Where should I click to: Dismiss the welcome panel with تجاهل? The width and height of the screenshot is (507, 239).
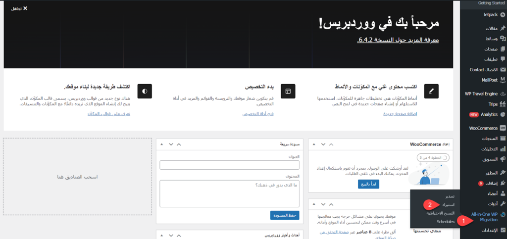pyautogui.click(x=19, y=8)
